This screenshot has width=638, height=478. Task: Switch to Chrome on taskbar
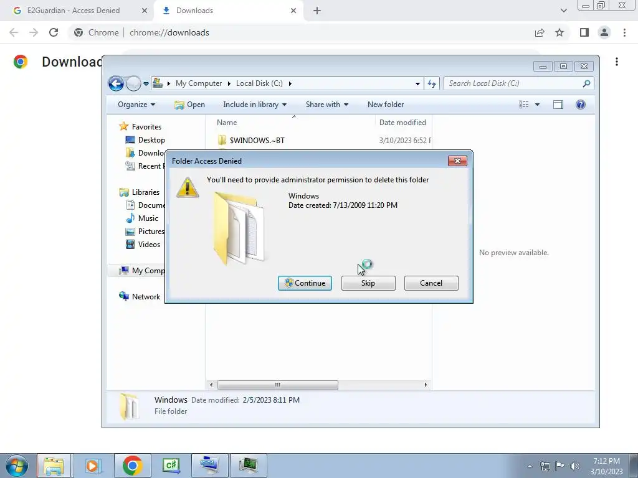click(132, 466)
